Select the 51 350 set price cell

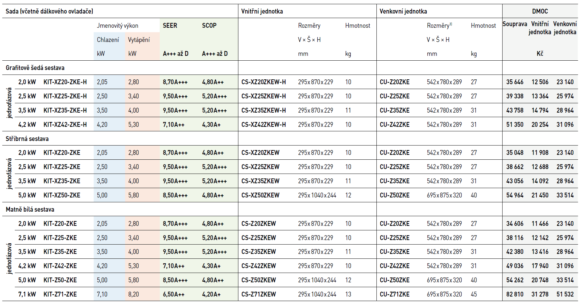coord(514,125)
